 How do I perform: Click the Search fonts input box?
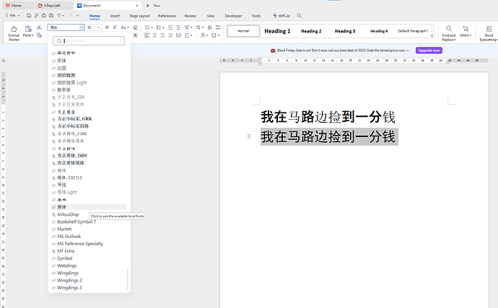(89, 40)
